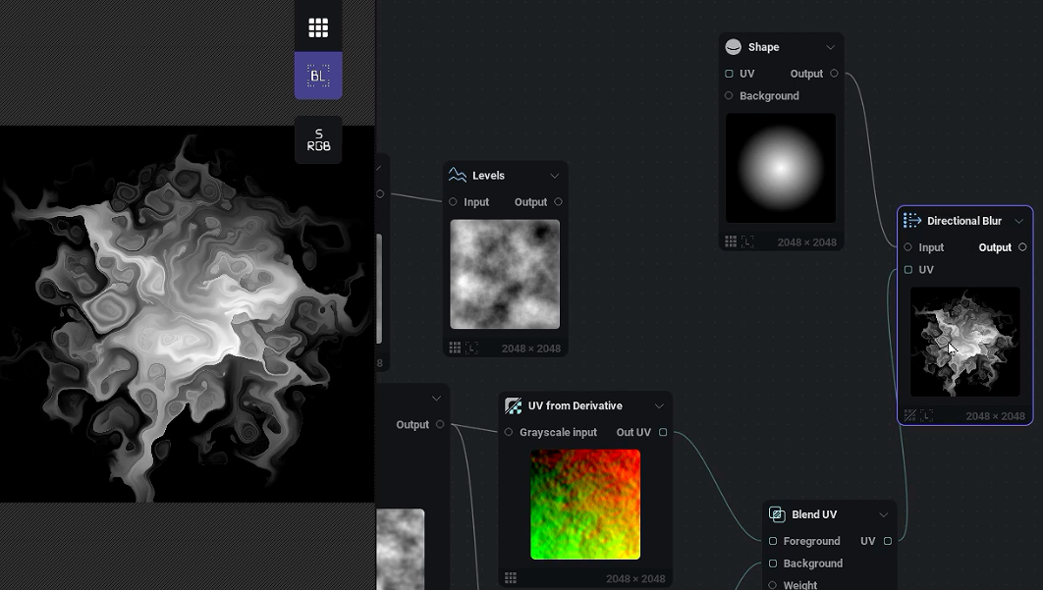
Task: Click the Shape node UV input port
Action: coord(729,74)
